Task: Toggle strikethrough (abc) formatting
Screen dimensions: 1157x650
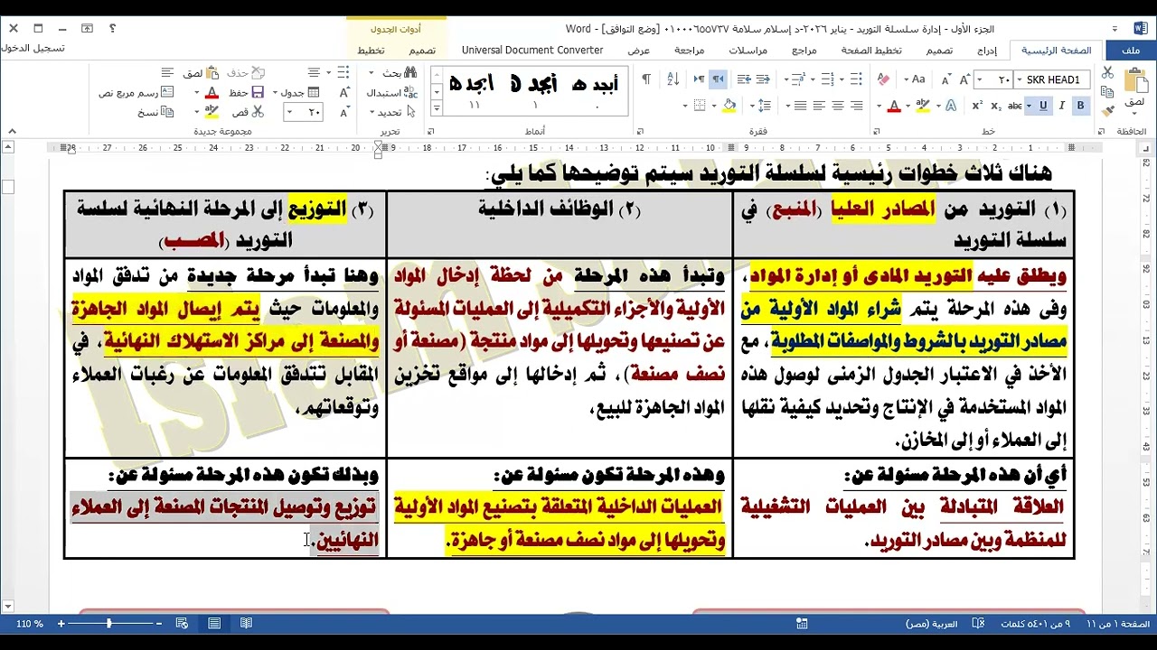Action: (1014, 106)
